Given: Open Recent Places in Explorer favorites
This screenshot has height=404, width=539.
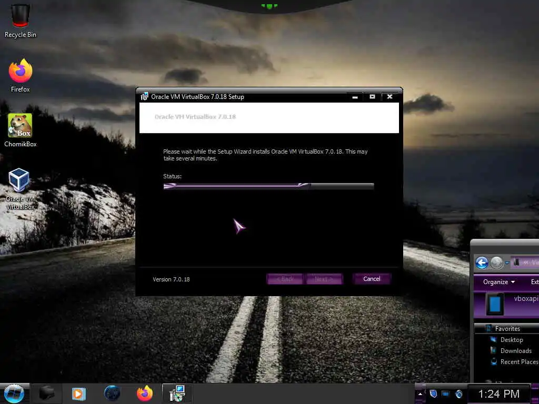Looking at the screenshot, I should [520, 362].
